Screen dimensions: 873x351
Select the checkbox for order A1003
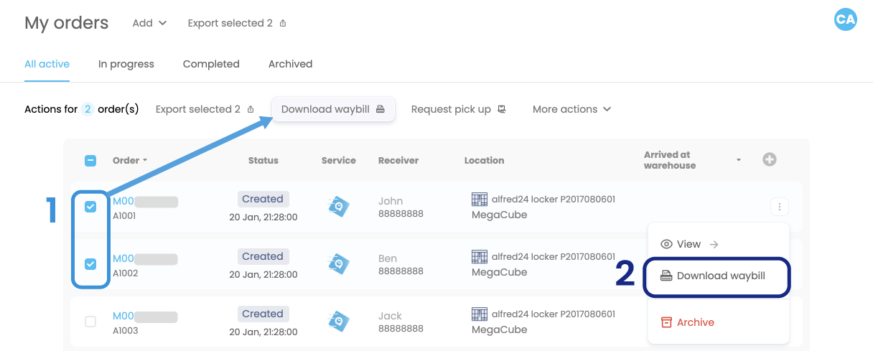(90, 322)
